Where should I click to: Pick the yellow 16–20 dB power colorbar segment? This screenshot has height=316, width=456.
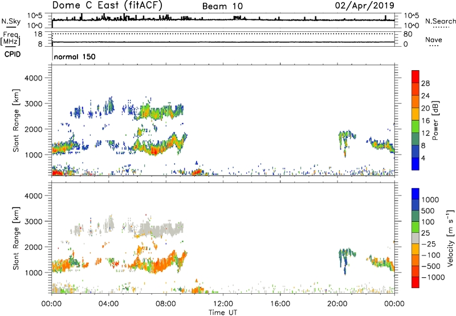(416, 114)
